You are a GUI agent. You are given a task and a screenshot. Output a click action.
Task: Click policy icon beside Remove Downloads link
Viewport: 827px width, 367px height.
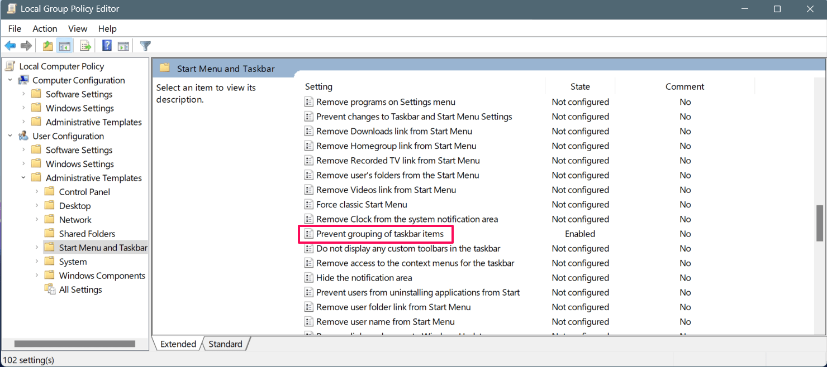[x=309, y=132]
